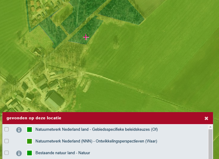
Task: Select 'Bestaande natuur land - Natuur' text
Action: point(63,153)
